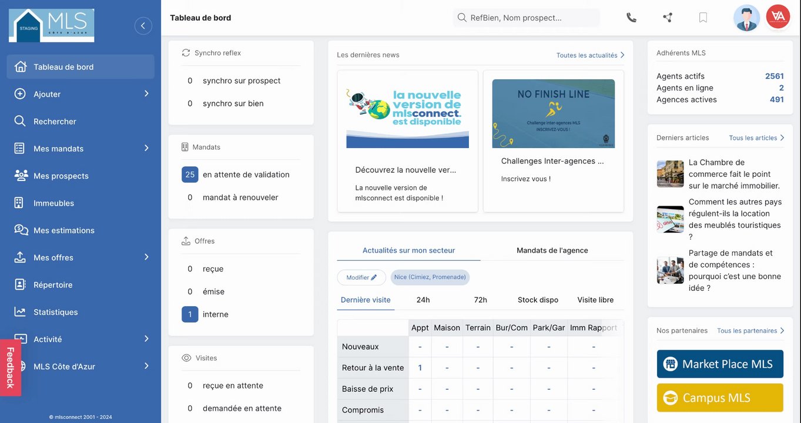Open the user profile avatar
The width and height of the screenshot is (801, 423).
pyautogui.click(x=746, y=18)
